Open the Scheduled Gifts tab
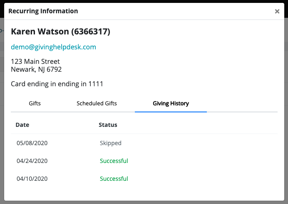This screenshot has width=288, height=204. [97, 103]
